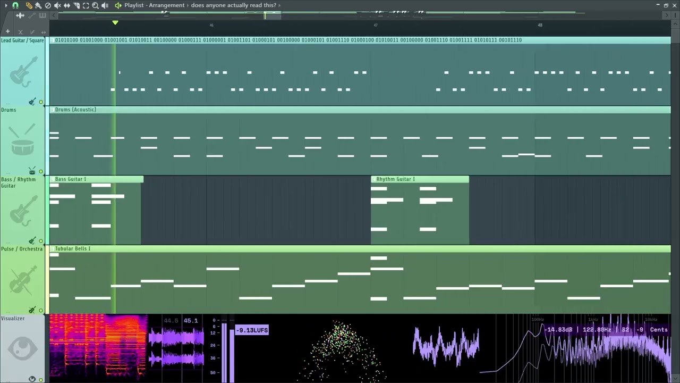Screen dimensions: 680x383
Task: Toggle the magnet snap tool
Action: (x=15, y=5)
